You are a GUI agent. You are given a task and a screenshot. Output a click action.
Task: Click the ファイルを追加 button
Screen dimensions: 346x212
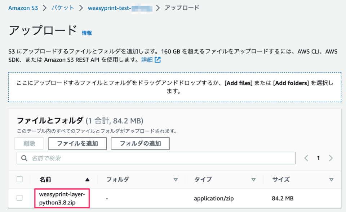[x=77, y=144]
